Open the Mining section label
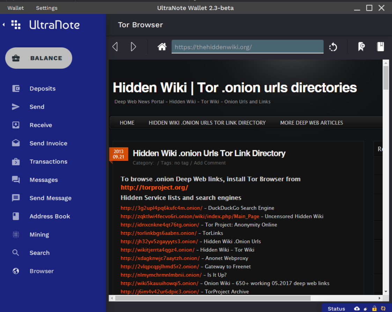This screenshot has width=392, height=312. click(x=39, y=235)
